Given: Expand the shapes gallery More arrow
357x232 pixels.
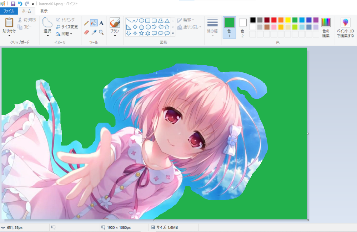Looking at the screenshot, I should click(173, 33).
